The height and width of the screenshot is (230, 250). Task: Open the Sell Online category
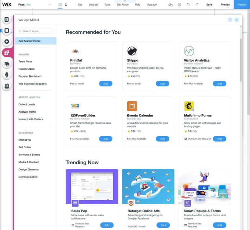25,147
